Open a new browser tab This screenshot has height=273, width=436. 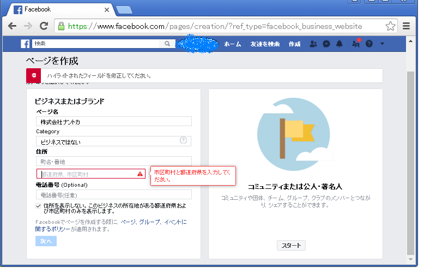[124, 10]
